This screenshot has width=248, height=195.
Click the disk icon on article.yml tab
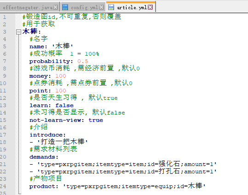pyautogui.click(x=111, y=7)
